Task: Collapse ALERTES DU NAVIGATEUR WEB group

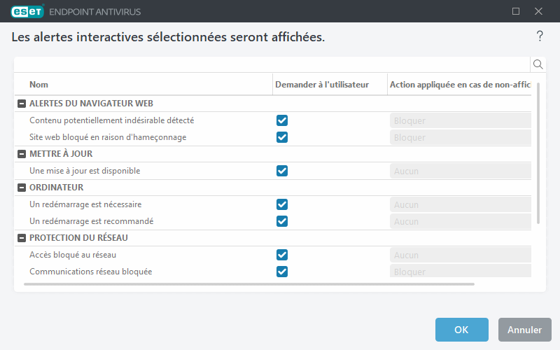Action: tap(22, 104)
